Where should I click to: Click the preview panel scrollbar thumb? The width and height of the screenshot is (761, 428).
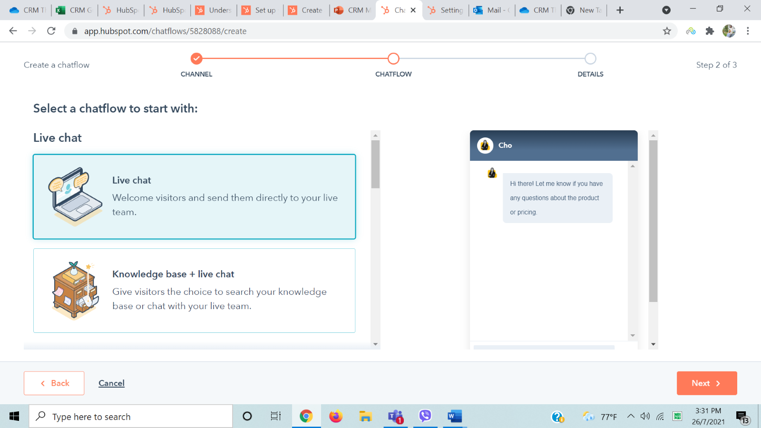(x=653, y=221)
